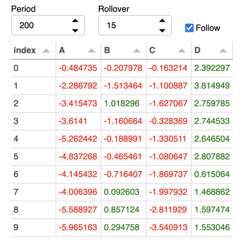Screen dimensions: 242x242
Task: Select cell value -4.006396
Action: pos(78,192)
